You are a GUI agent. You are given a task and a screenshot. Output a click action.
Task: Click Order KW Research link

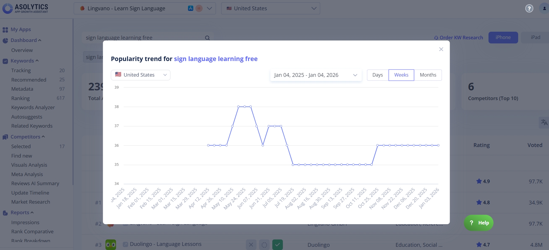[459, 38]
